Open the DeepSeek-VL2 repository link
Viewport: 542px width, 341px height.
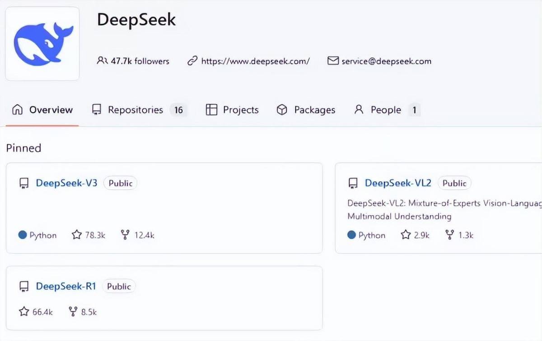click(x=398, y=183)
